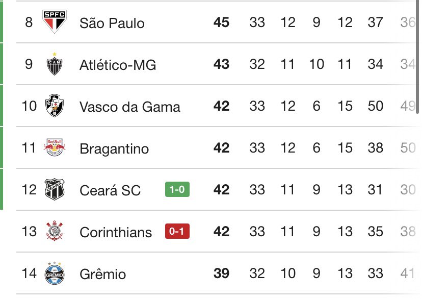
Task: Select the Grêmio team name
Action: [102, 274]
